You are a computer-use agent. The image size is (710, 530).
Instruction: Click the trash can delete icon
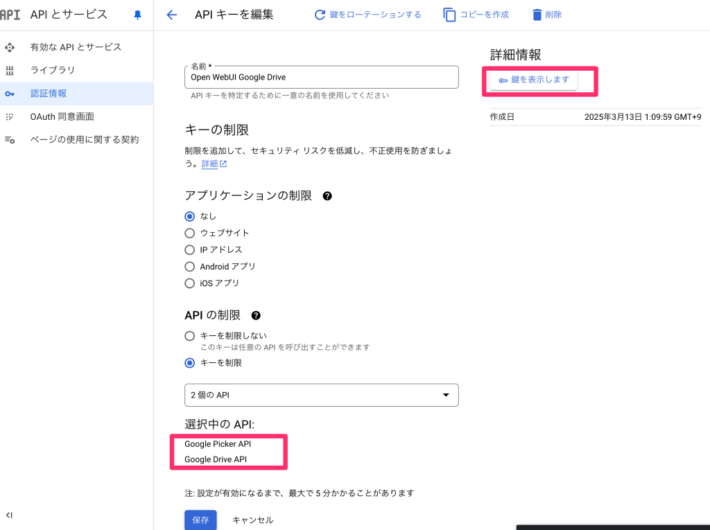click(x=537, y=15)
